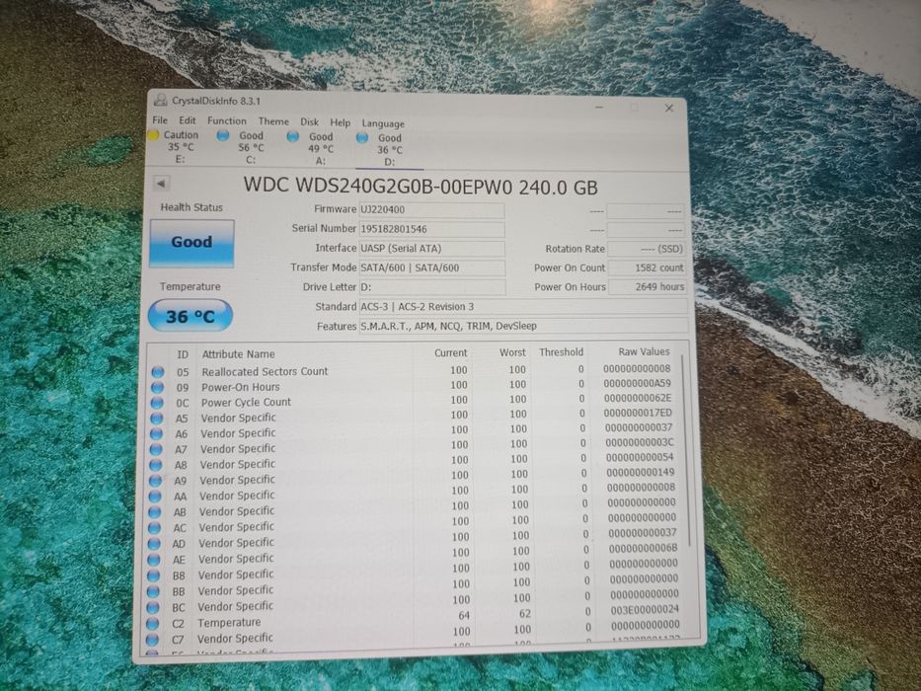Click the status icon of attribute A5
The width and height of the screenshot is (921, 691).
156,419
